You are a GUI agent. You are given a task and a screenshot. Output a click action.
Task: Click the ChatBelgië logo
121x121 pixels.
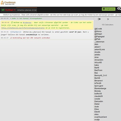8,3
